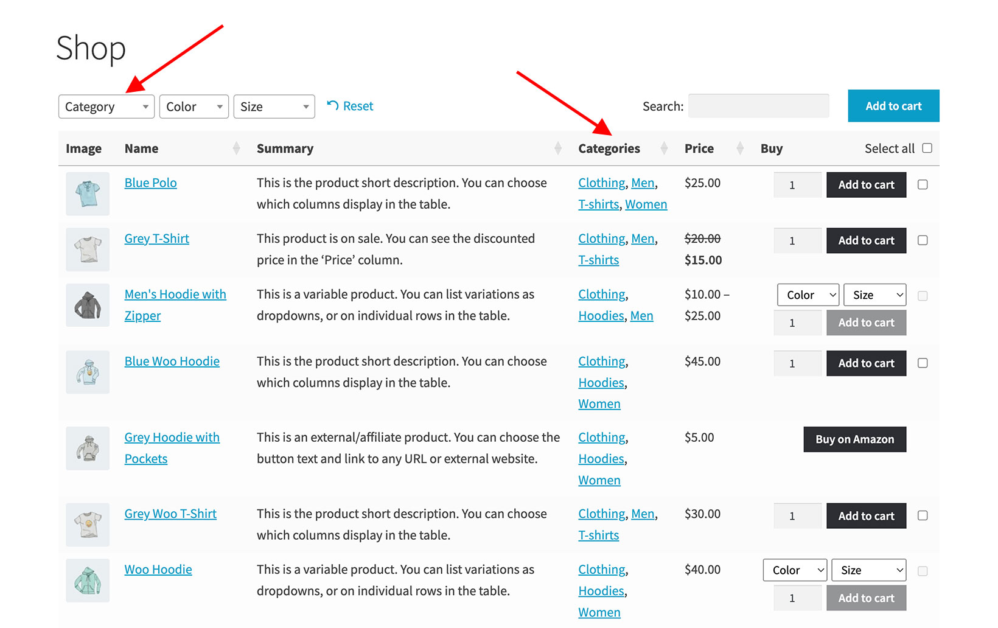
Task: Open the Category filter dropdown
Action: click(x=106, y=106)
